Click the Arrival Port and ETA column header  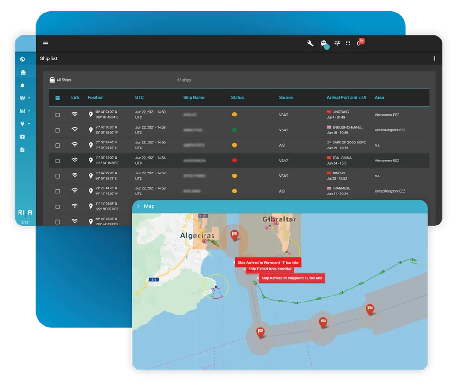click(x=346, y=98)
